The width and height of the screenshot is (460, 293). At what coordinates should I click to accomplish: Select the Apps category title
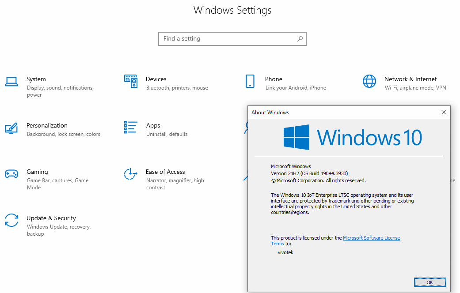(153, 125)
